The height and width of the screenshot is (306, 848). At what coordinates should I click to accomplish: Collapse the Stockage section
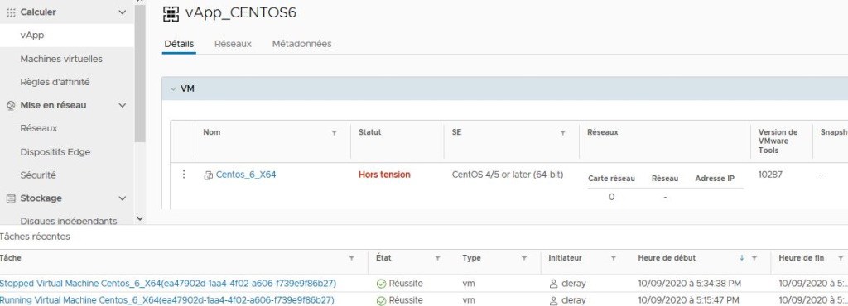pyautogui.click(x=123, y=198)
